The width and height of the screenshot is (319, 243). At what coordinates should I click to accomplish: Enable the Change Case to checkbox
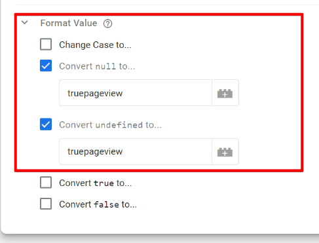point(46,45)
